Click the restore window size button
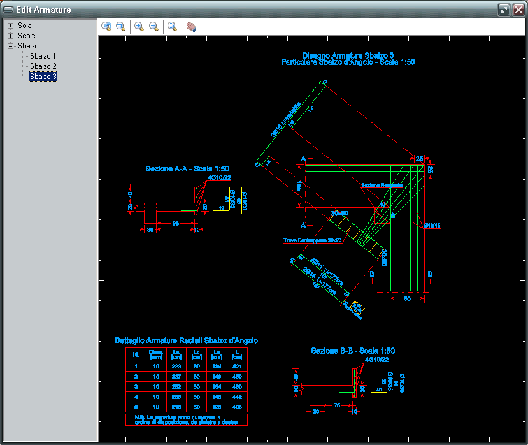Viewport: 528px width, 445px height. (504, 10)
